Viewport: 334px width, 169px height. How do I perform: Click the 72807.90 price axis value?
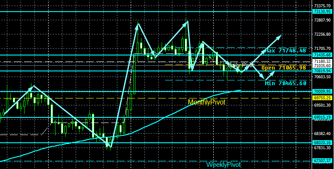pos(322,20)
